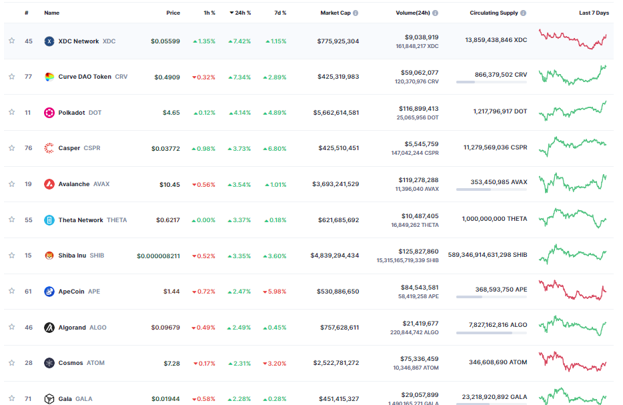
Task: Open Polkadot coin page link
Action: coord(71,113)
